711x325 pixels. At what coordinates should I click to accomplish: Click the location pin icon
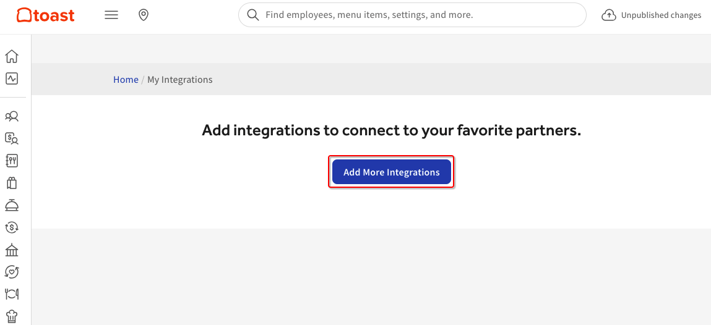(144, 15)
